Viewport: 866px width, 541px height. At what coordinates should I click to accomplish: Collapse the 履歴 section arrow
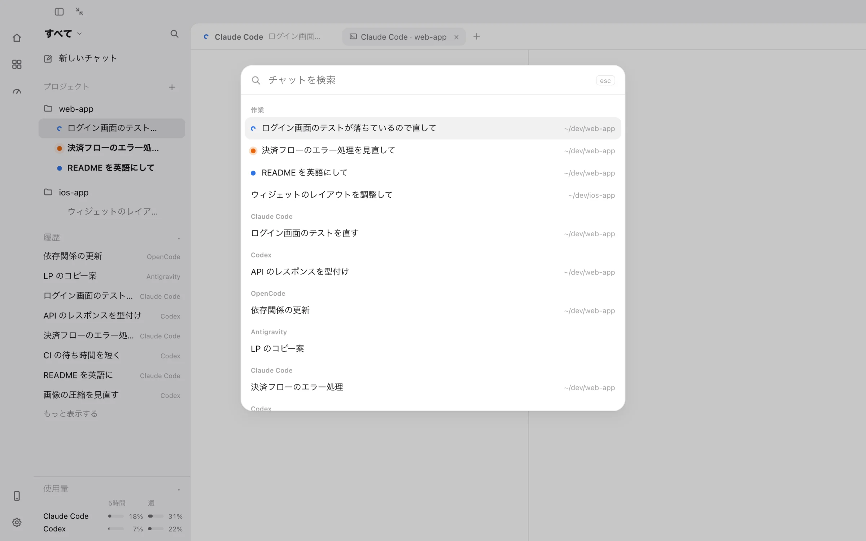point(179,238)
